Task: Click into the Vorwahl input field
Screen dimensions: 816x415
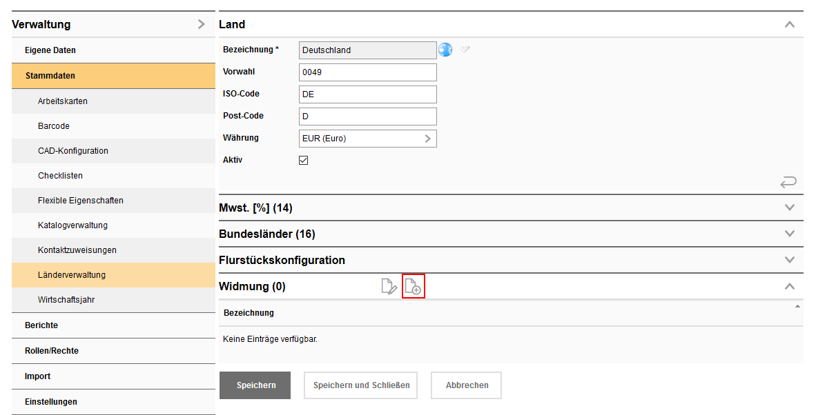Action: click(368, 72)
